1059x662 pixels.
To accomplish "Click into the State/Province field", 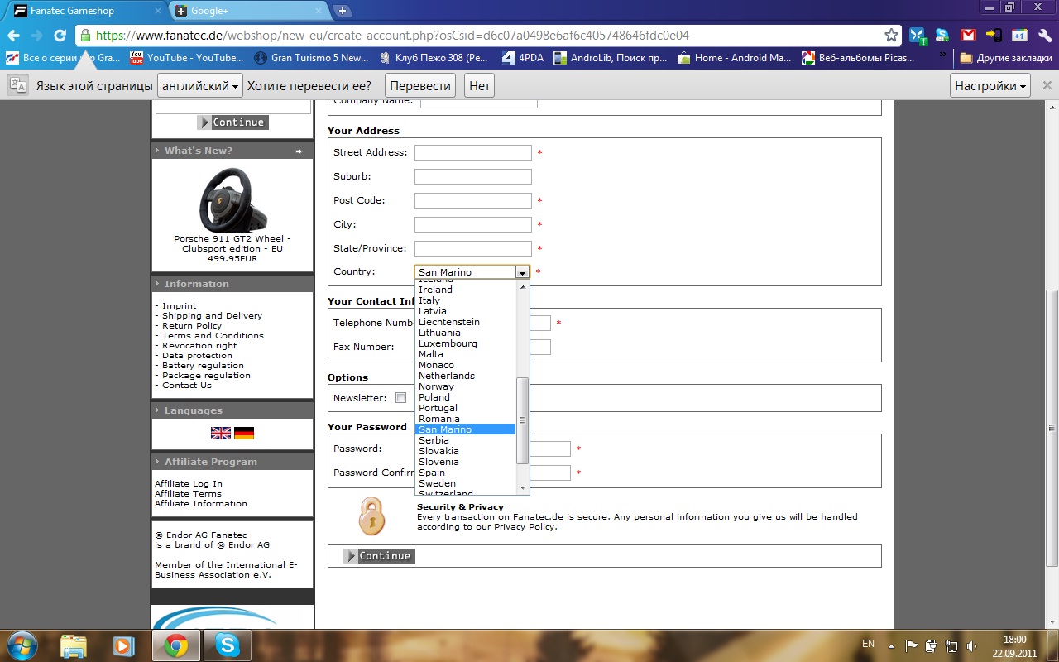I will [472, 248].
